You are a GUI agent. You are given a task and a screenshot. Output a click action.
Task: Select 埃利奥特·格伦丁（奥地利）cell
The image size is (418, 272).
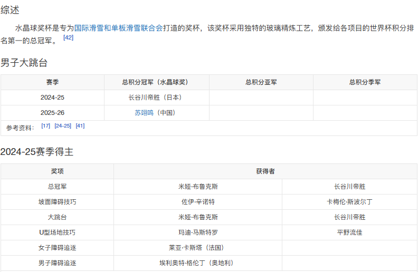pos(198,263)
